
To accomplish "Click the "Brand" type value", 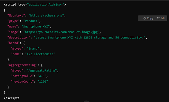I will point(33,48).
